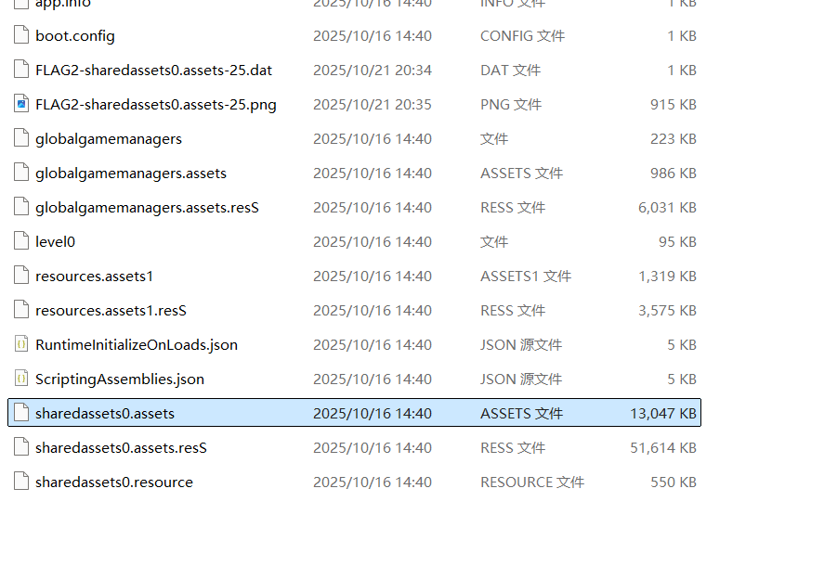
Task: Click the resources.assets1 file icon
Action: [21, 276]
